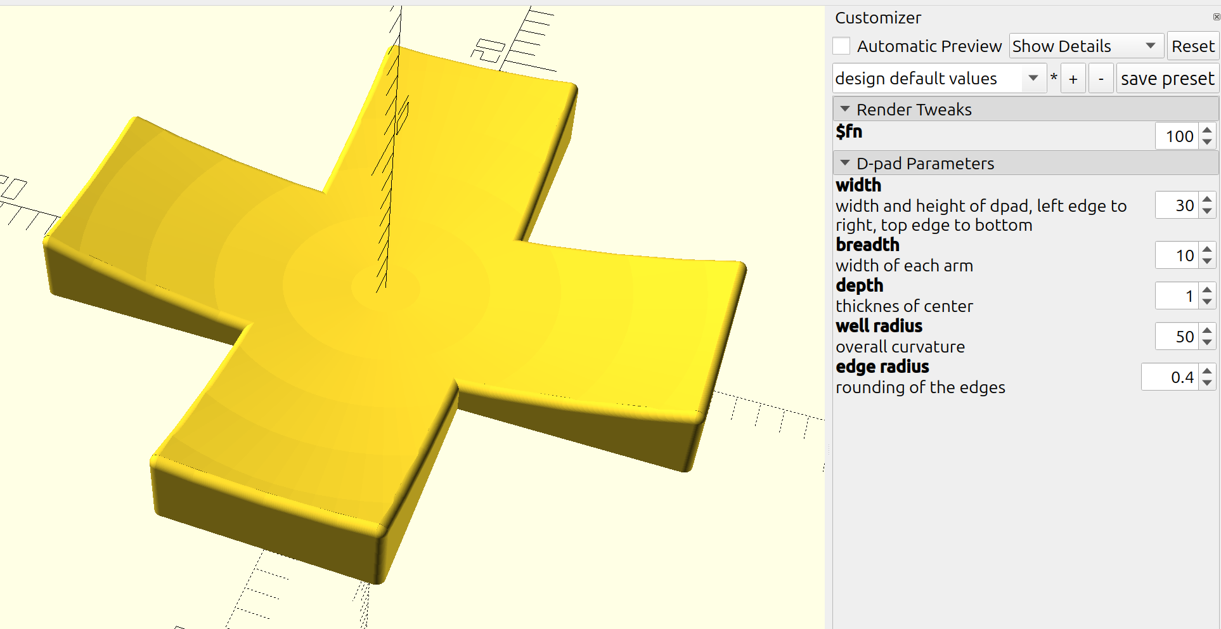The height and width of the screenshot is (629, 1221).
Task: Increase the $fn value with up arrow
Action: coord(1207,130)
